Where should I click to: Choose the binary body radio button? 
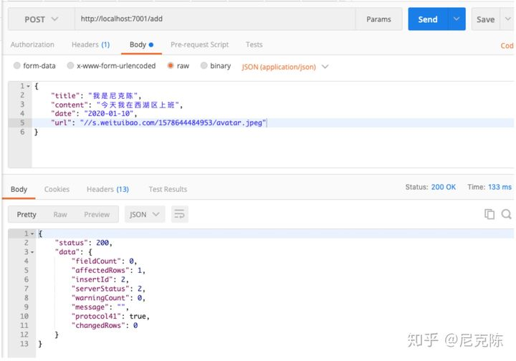[204, 66]
